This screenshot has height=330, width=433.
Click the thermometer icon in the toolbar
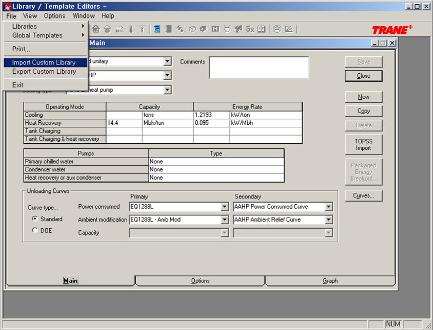131,29
